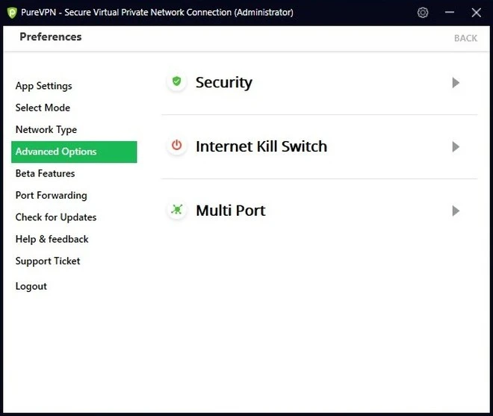
Task: Expand the Multi Port arrow
Action: tap(456, 211)
